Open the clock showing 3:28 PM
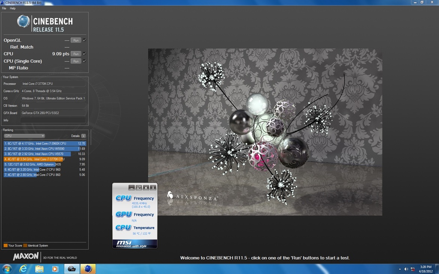 [426, 269]
